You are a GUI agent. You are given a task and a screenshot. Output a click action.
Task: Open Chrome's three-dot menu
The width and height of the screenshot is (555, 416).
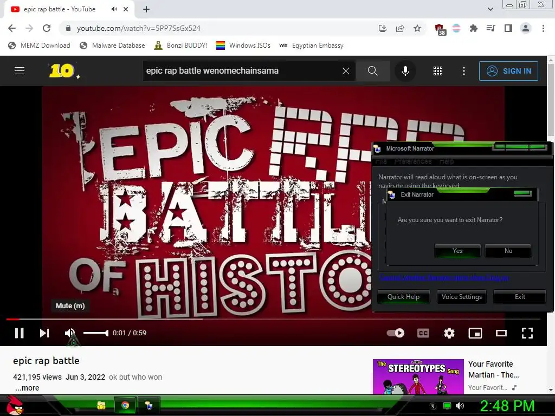point(543,28)
